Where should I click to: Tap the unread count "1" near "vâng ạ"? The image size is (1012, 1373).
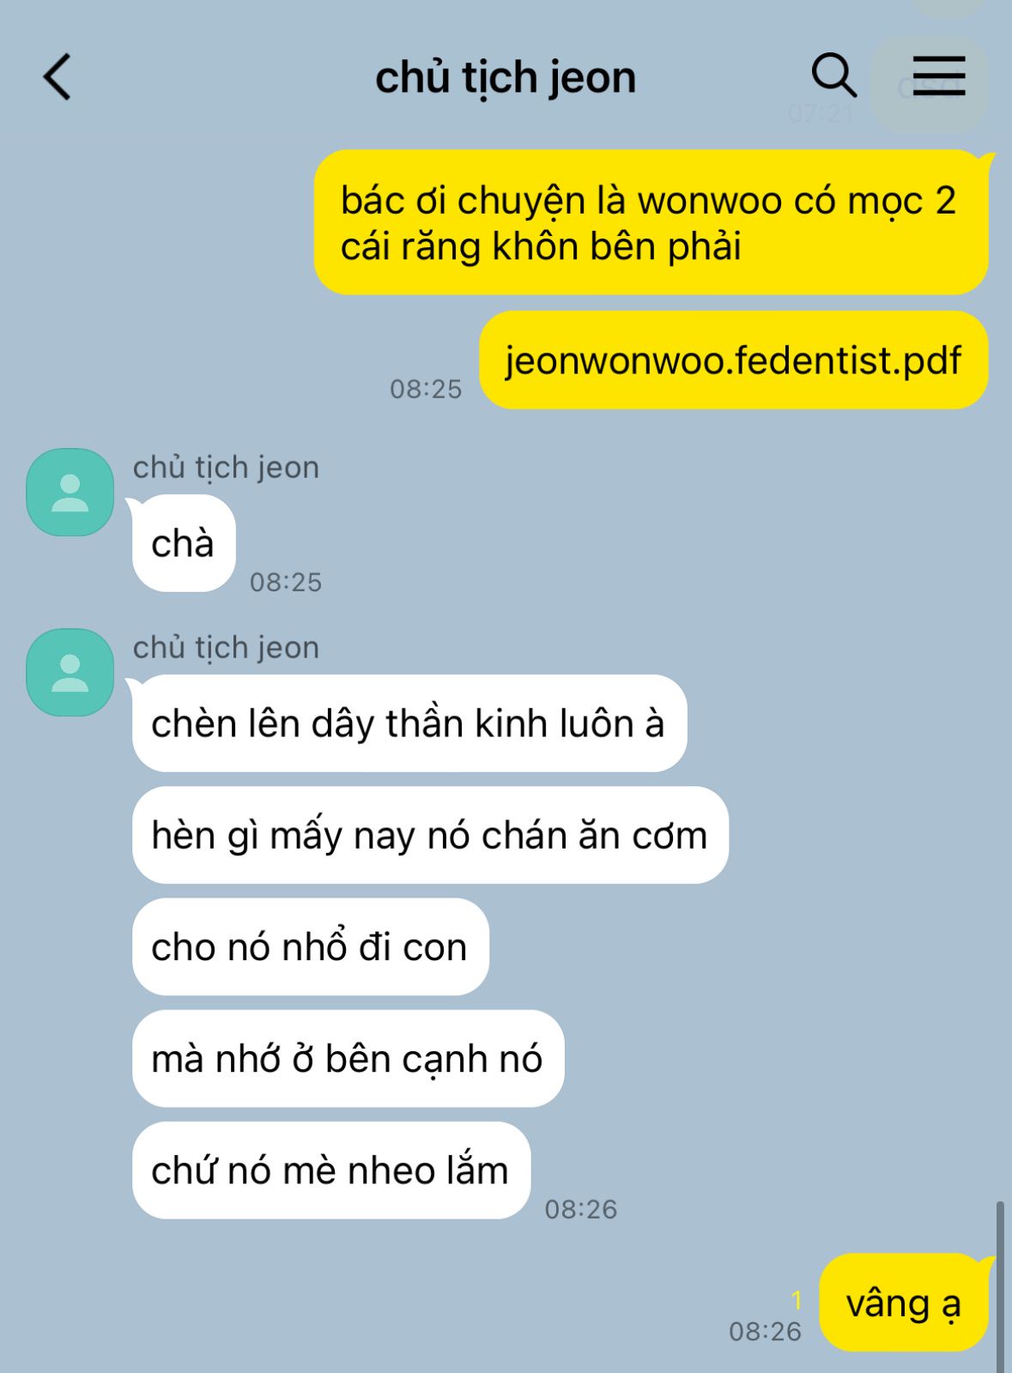pyautogui.click(x=797, y=1301)
